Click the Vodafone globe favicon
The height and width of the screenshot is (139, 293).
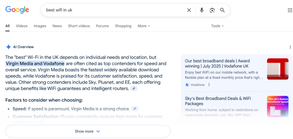[187, 85]
